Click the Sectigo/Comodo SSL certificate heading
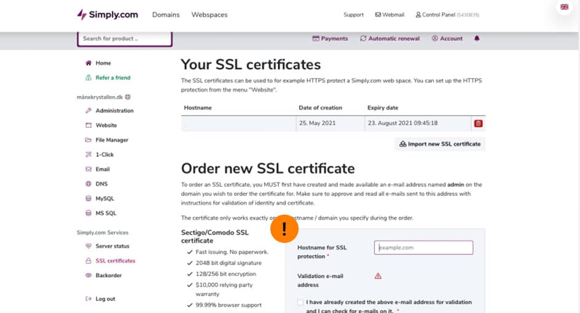 tap(215, 236)
